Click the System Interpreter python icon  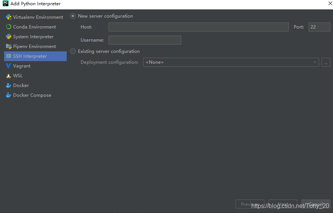click(9, 37)
